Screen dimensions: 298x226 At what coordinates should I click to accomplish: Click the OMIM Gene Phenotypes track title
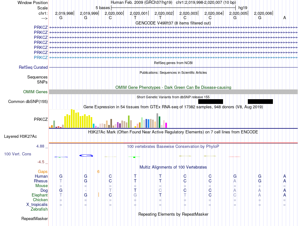click(173, 87)
